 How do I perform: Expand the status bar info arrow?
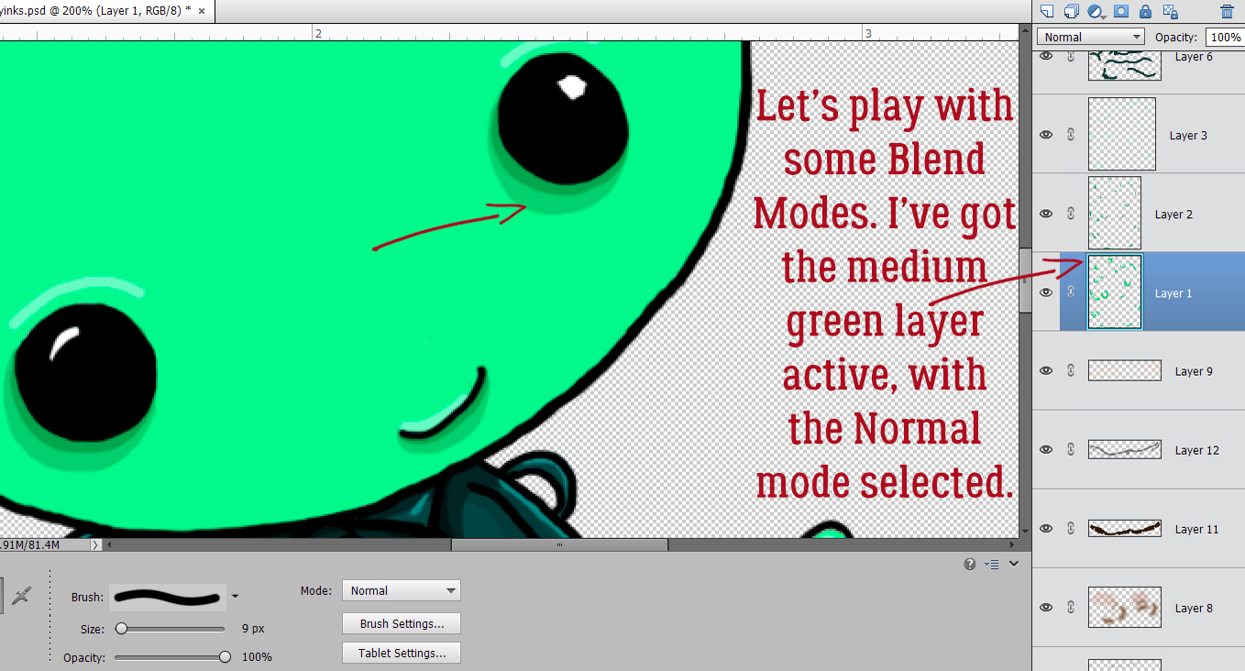point(96,544)
